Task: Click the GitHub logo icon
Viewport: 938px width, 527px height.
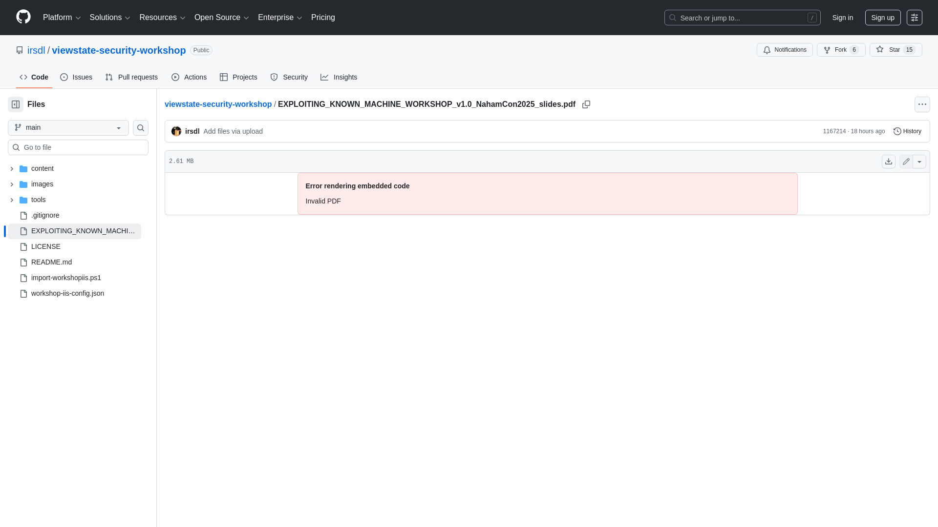Action: pyautogui.click(x=23, y=17)
